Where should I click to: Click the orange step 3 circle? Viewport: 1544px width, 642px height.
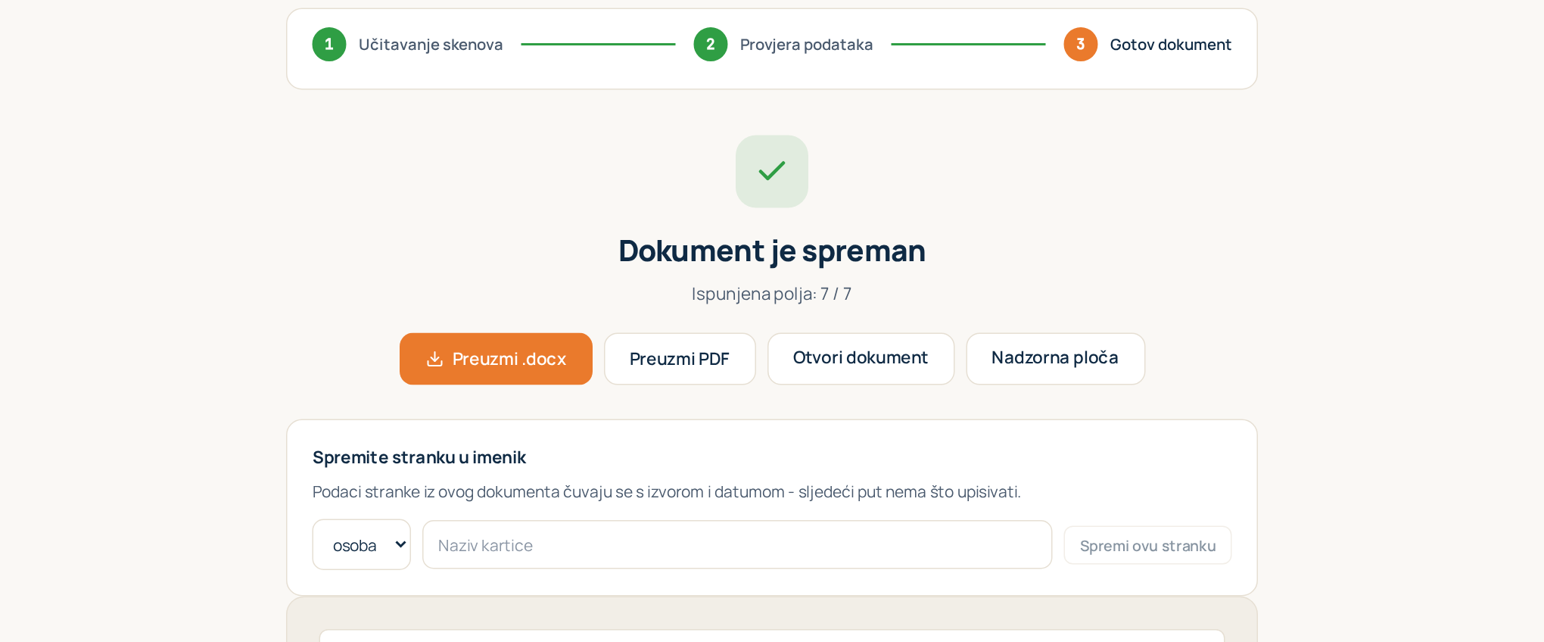(1081, 45)
